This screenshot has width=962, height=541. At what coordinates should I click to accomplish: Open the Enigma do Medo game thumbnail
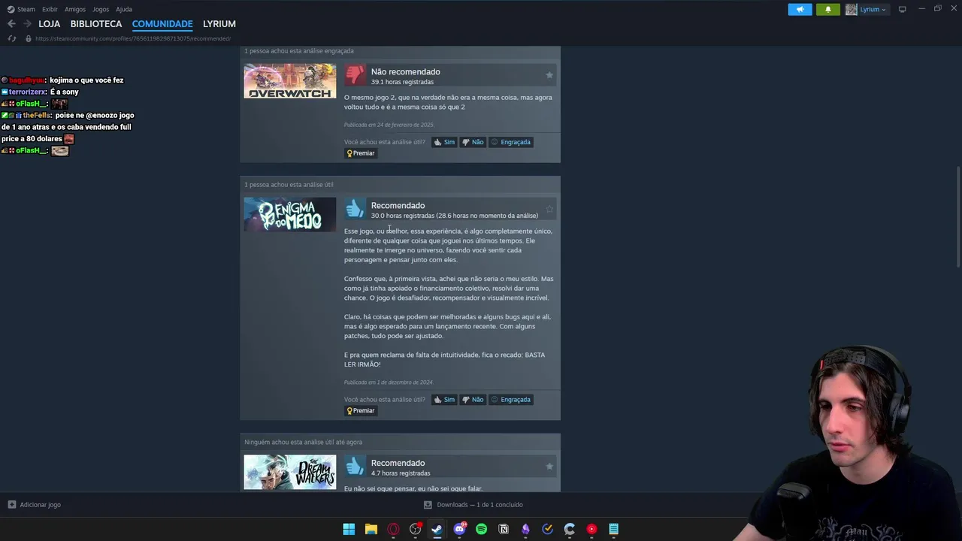click(x=290, y=215)
